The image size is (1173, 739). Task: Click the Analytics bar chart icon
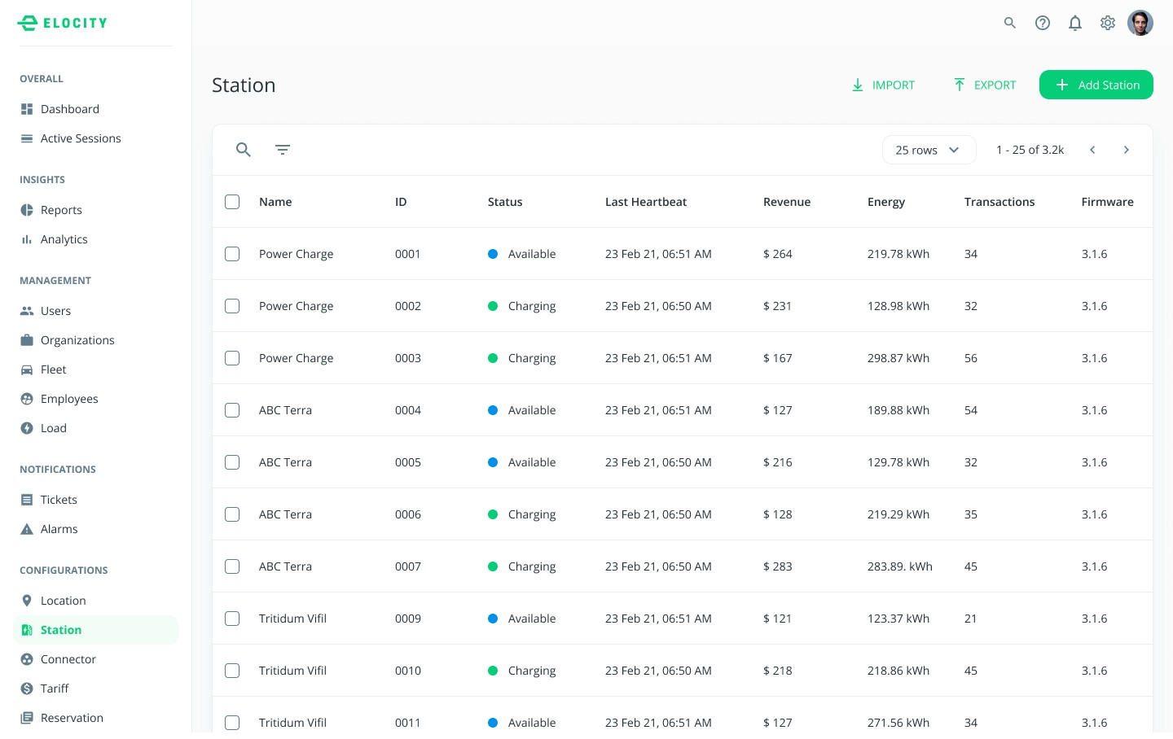coord(27,239)
